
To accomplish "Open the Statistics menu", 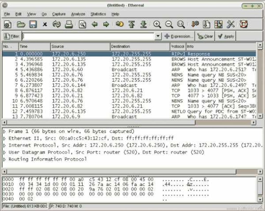I will 98,14.
